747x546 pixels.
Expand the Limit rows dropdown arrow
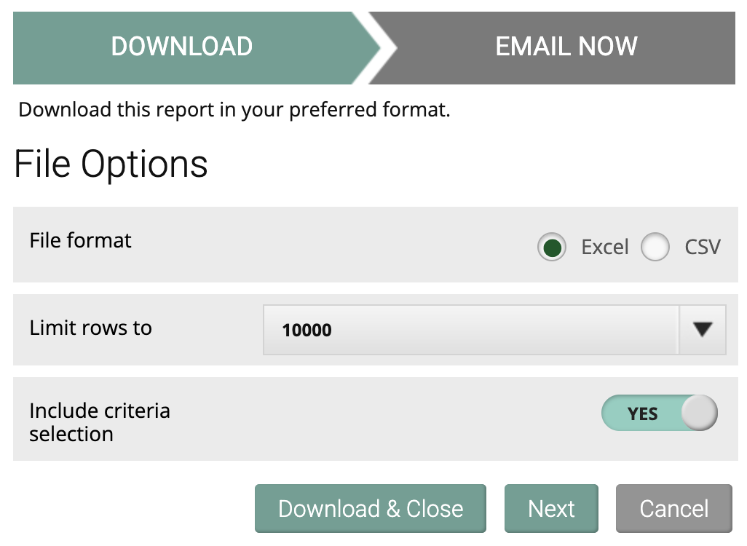pos(702,330)
